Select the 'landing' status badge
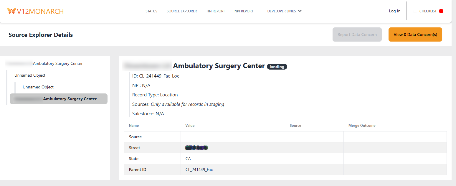The height and width of the screenshot is (186, 456). click(277, 67)
